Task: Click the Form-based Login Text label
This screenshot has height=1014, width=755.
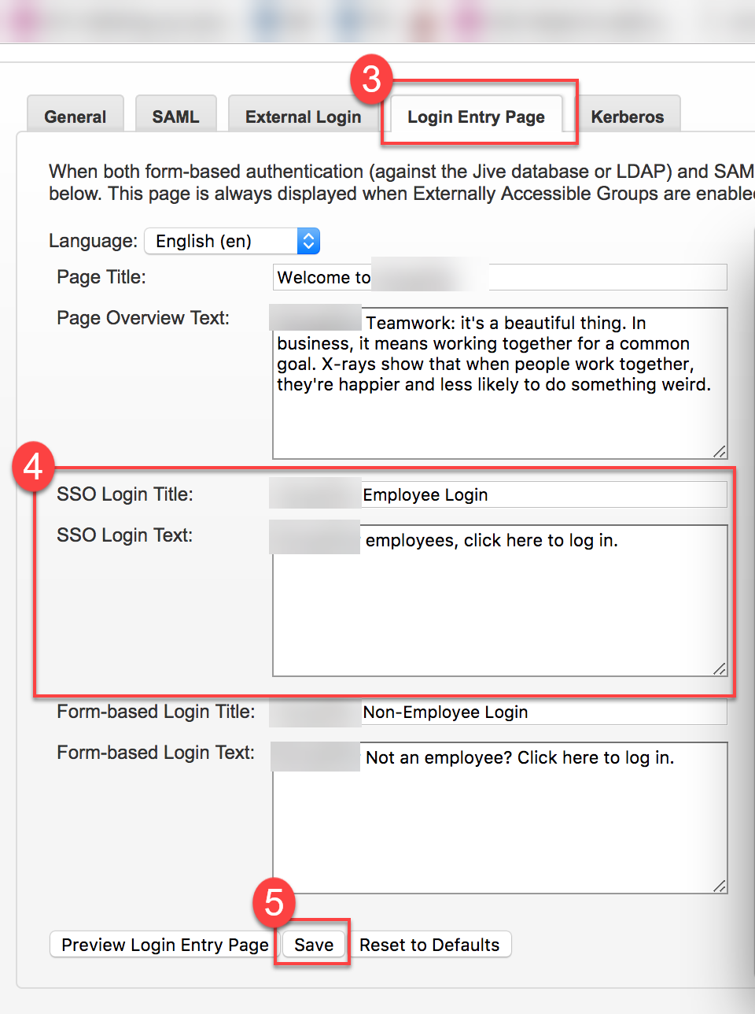Action: pyautogui.click(x=156, y=753)
